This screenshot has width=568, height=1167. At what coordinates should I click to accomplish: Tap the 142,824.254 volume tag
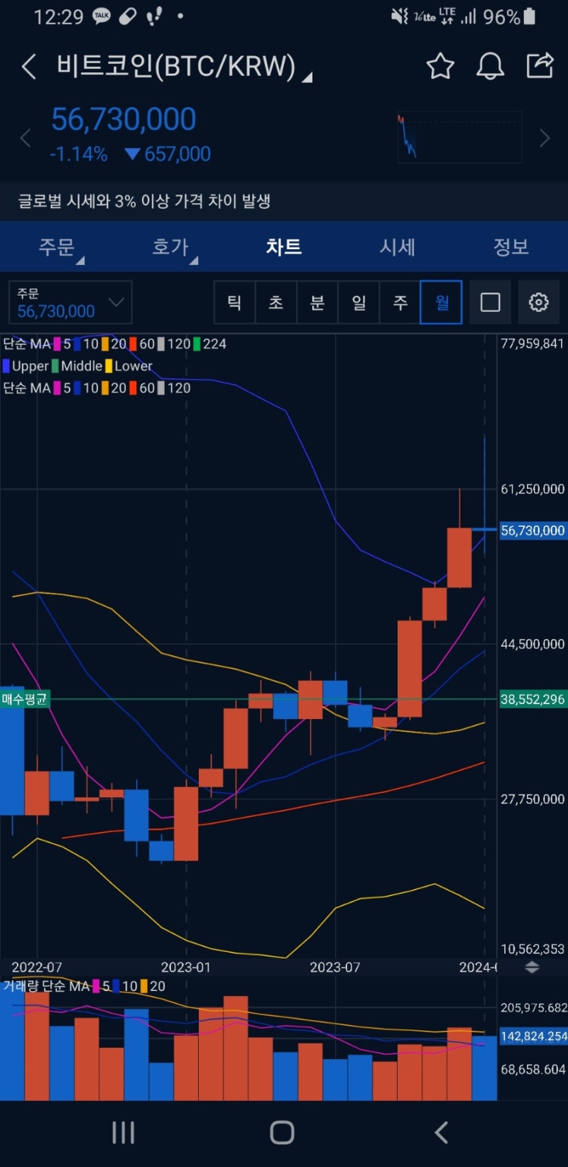533,1036
